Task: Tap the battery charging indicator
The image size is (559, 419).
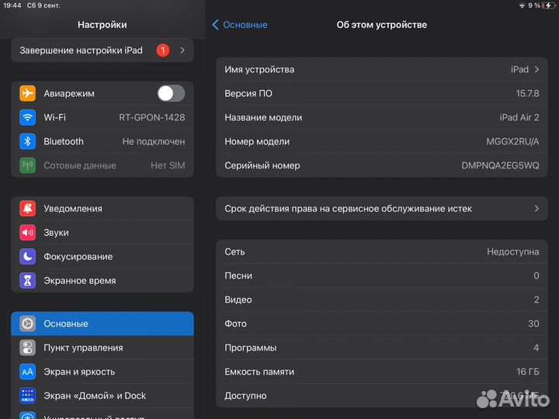Action: pyautogui.click(x=548, y=5)
